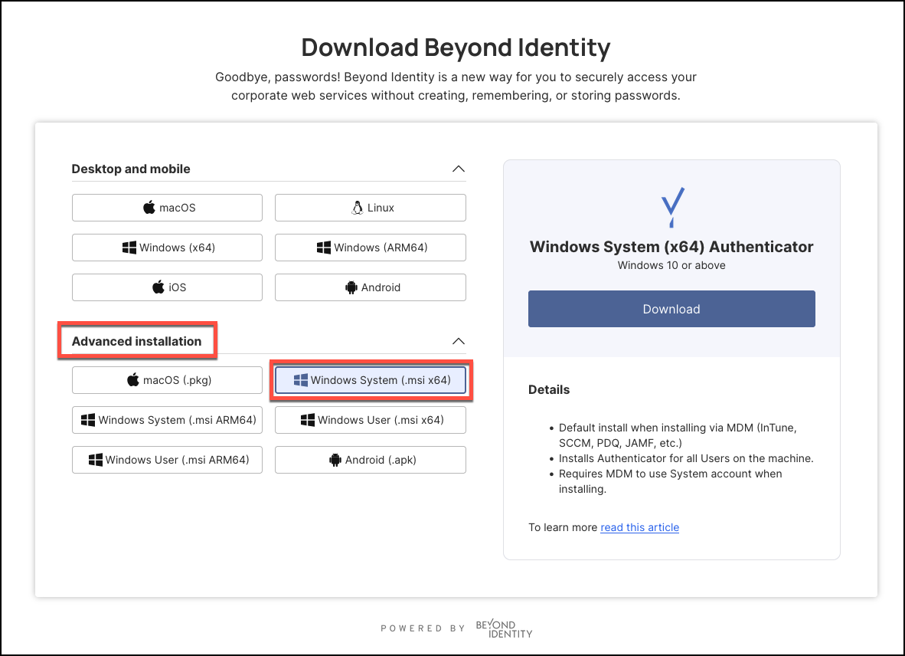The width and height of the screenshot is (905, 656).
Task: Choose the Windows (ARM64) download
Action: coord(370,247)
